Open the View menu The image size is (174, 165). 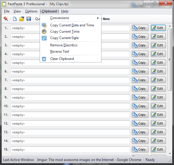(x=17, y=11)
